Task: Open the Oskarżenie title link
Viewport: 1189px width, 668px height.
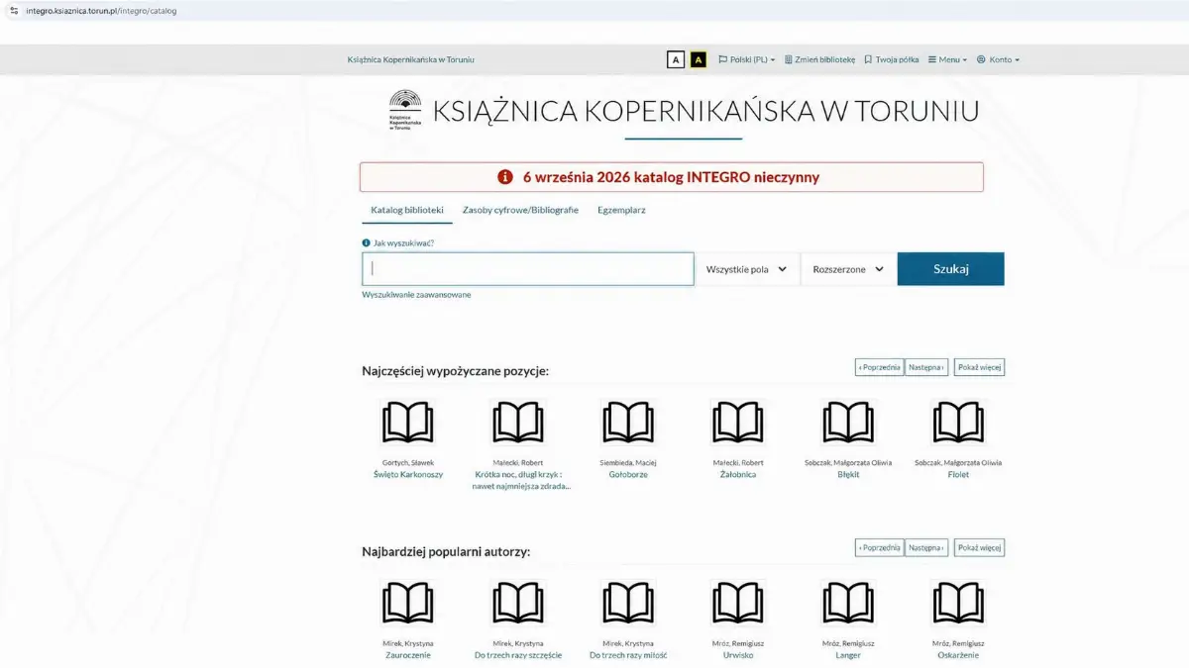Action: [958, 655]
